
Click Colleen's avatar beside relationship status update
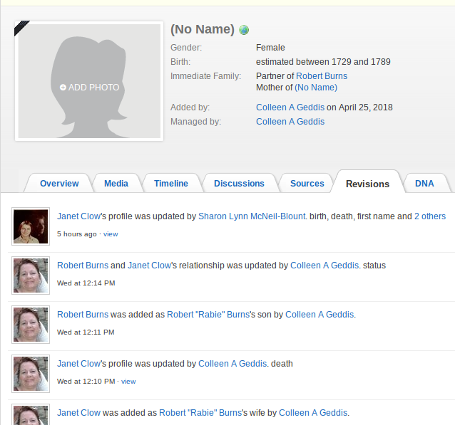[x=31, y=276]
